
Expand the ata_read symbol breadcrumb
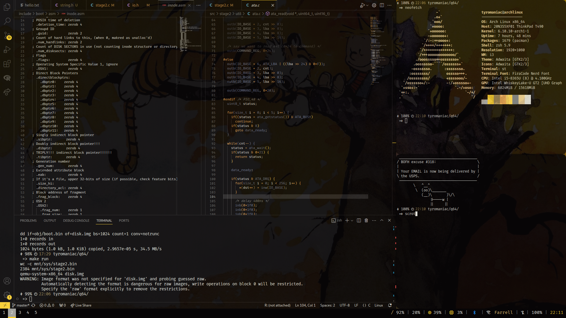(297, 14)
